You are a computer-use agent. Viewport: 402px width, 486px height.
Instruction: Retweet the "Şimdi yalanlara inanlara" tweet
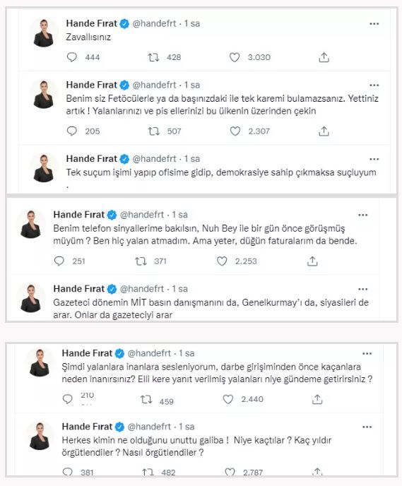[x=146, y=399]
